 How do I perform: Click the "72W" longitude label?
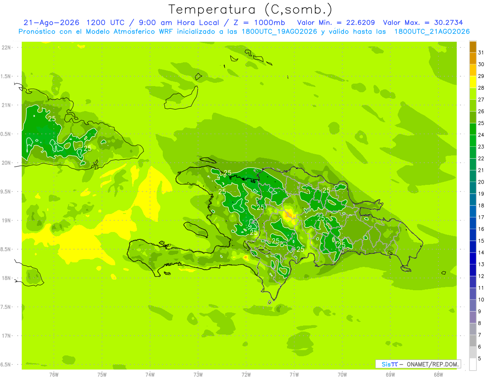click(x=246, y=375)
